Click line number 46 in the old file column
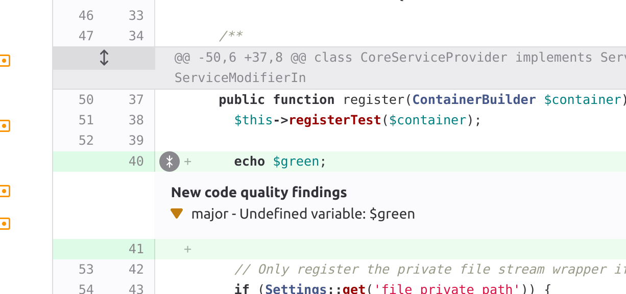626x294 pixels. [86, 15]
